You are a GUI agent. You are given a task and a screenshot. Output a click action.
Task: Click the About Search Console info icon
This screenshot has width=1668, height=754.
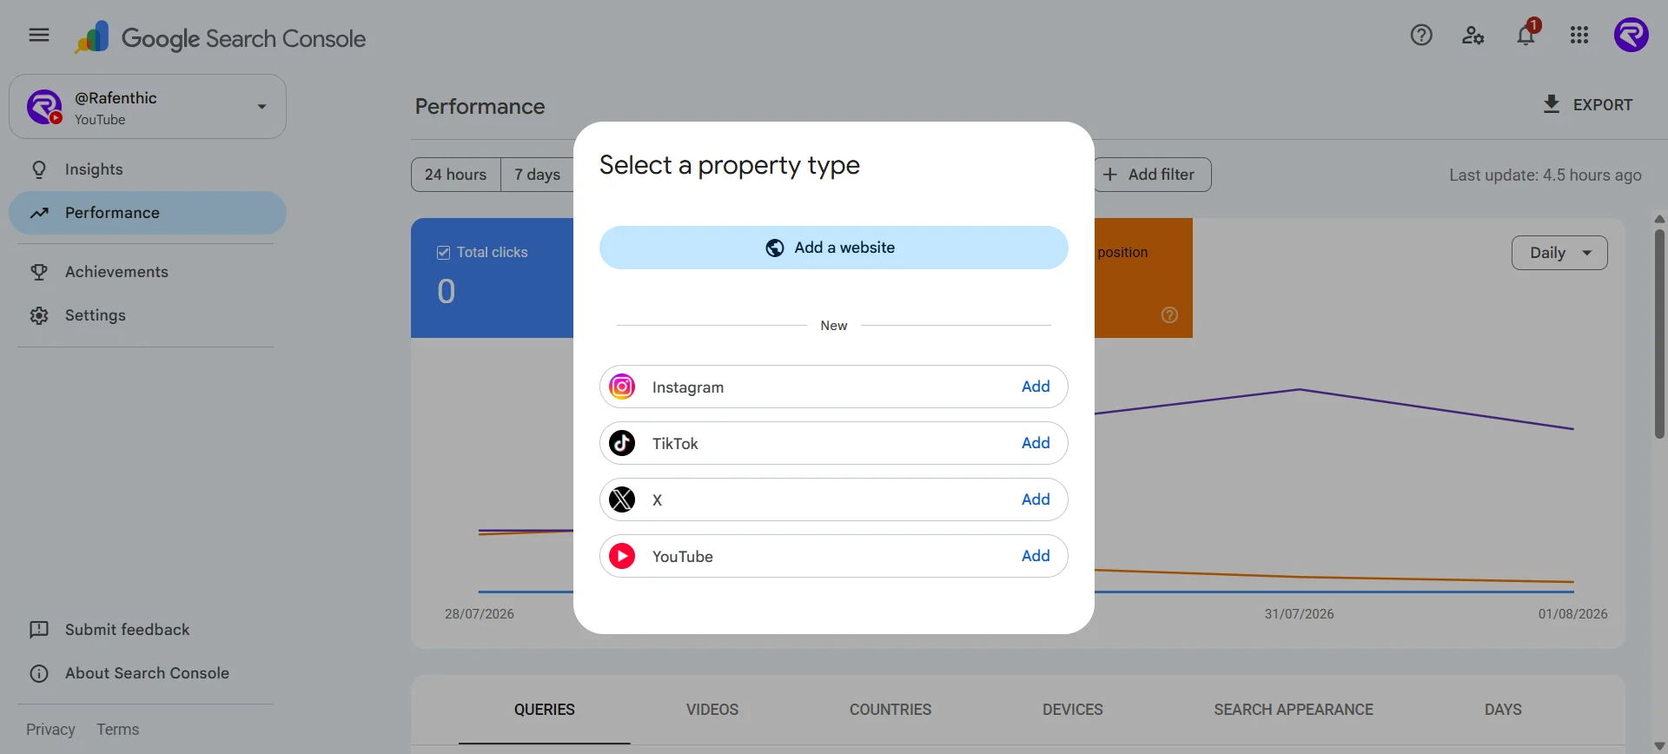click(x=39, y=673)
